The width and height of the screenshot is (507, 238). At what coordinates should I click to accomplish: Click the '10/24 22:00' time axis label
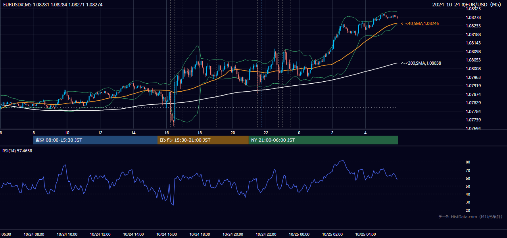[266, 234]
